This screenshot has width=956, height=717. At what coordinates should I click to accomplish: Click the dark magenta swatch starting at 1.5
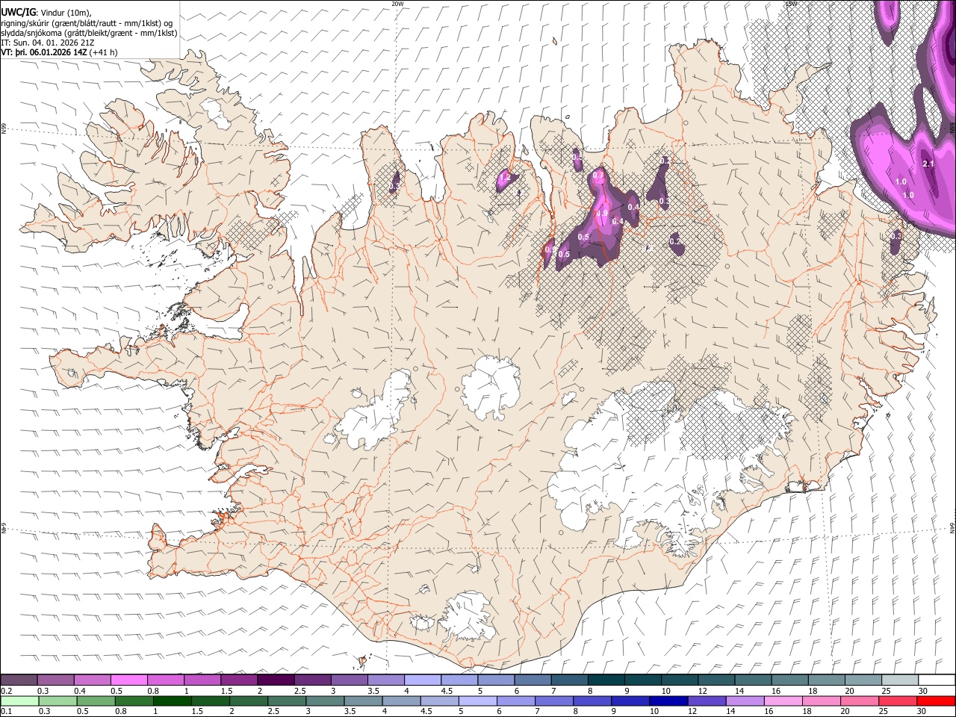pyautogui.click(x=239, y=680)
